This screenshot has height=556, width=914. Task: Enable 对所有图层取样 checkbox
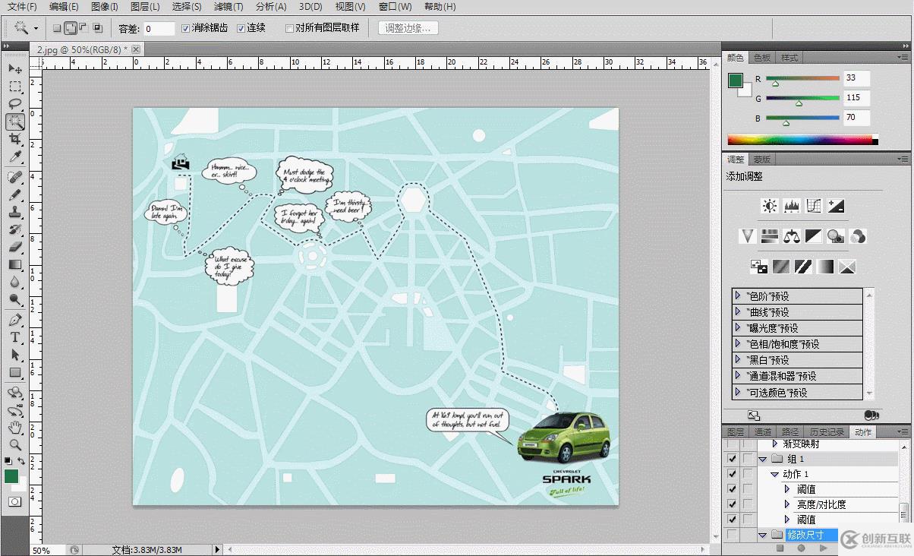pos(289,29)
